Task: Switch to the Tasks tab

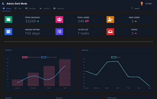Action: click(18, 9)
